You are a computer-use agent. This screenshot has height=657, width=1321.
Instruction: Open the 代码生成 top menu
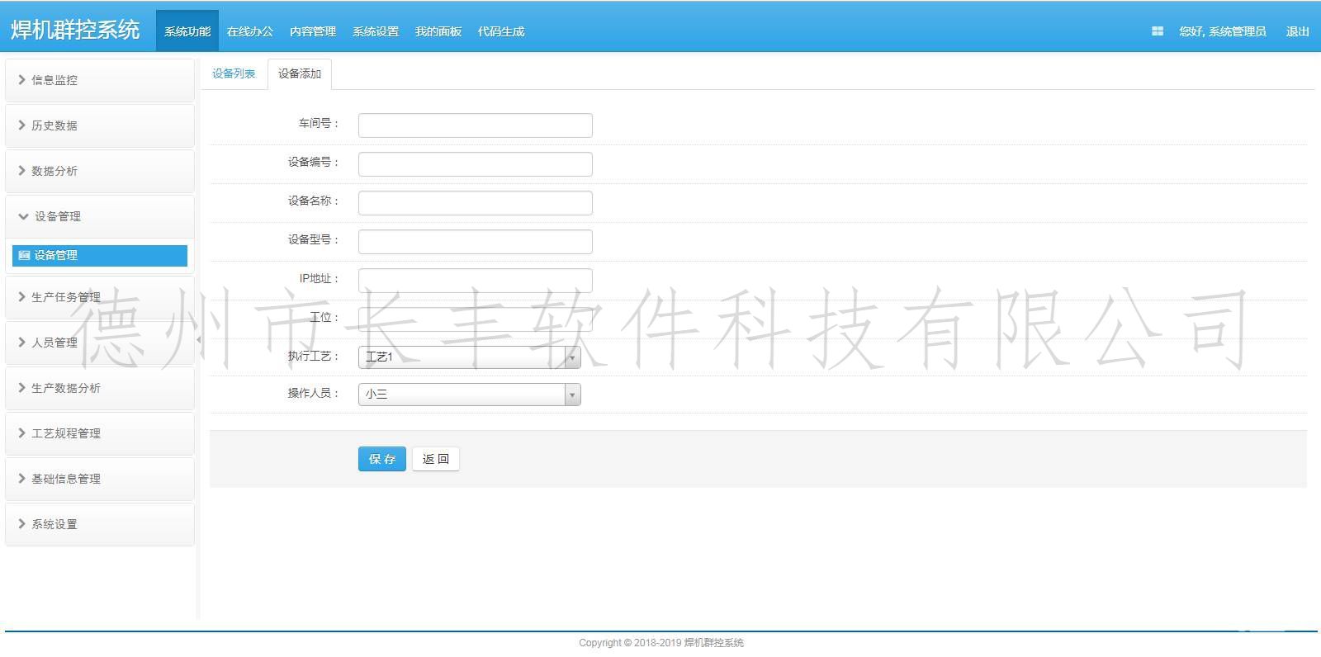click(501, 31)
